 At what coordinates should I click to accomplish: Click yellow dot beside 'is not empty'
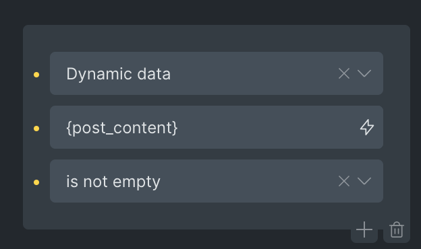point(36,182)
